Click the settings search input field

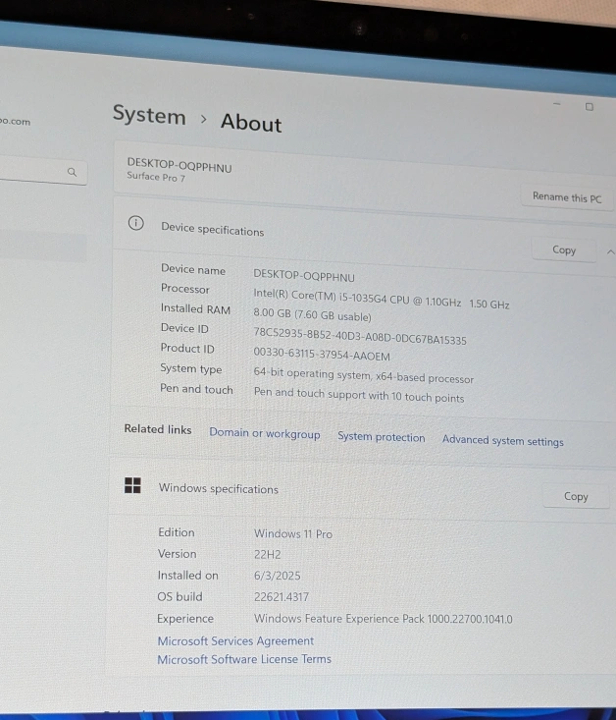tap(42, 171)
